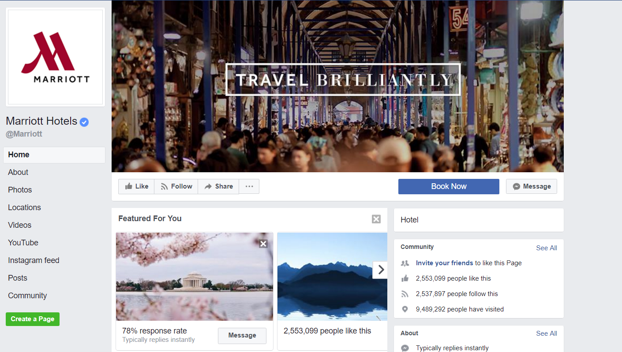The height and width of the screenshot is (352, 622).
Task: Click the blue verified badge
Action: tap(84, 122)
